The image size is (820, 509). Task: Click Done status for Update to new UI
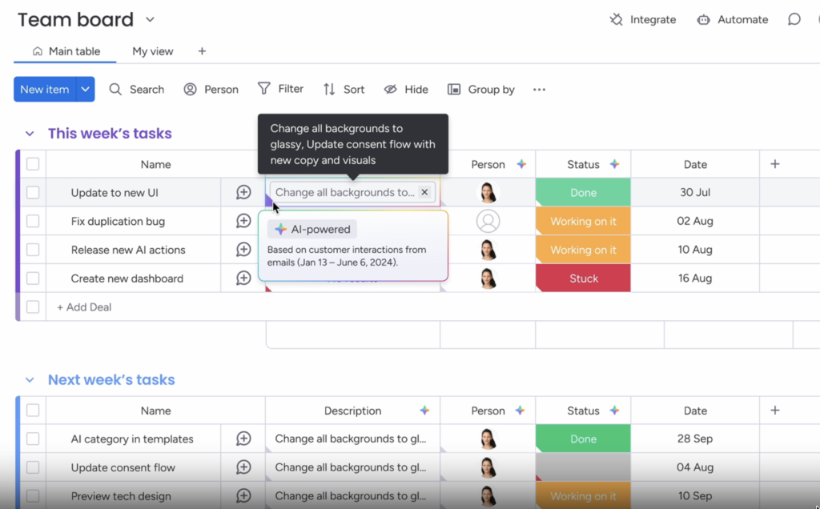(x=583, y=192)
